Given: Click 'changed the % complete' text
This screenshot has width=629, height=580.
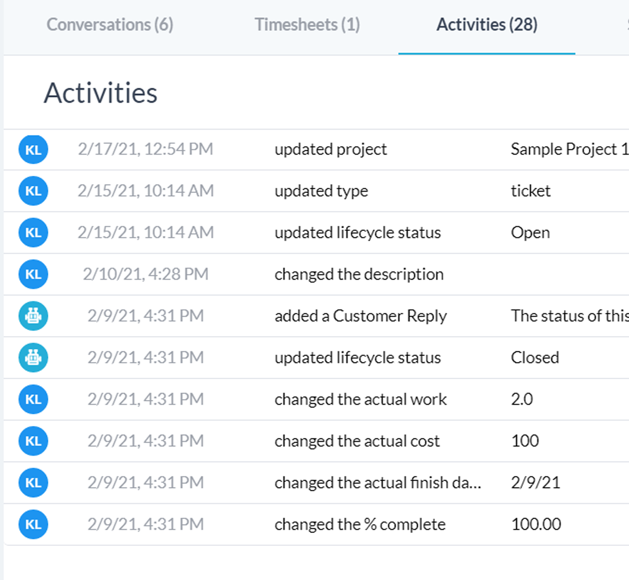Looking at the screenshot, I should click(x=360, y=524).
